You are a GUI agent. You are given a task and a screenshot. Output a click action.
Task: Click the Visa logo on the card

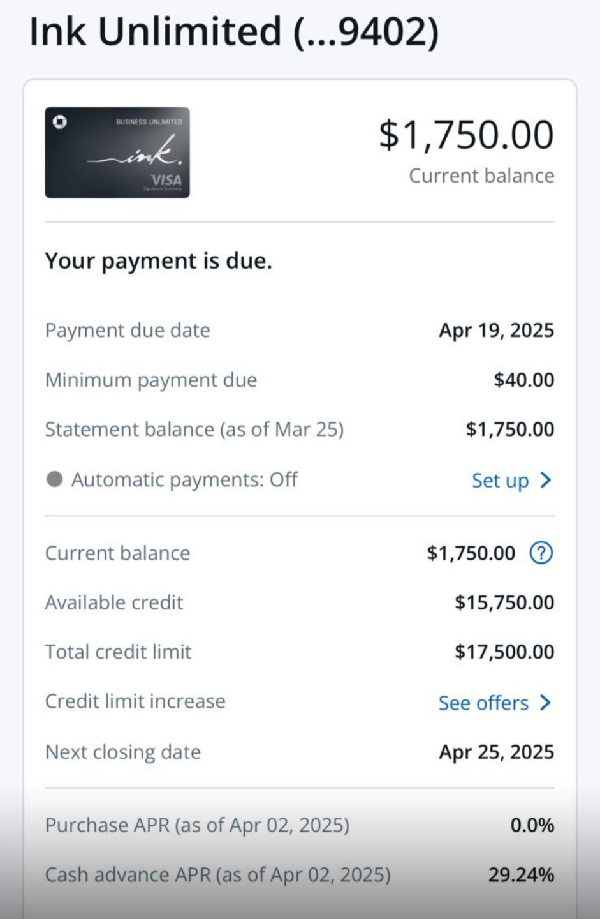[x=166, y=180]
